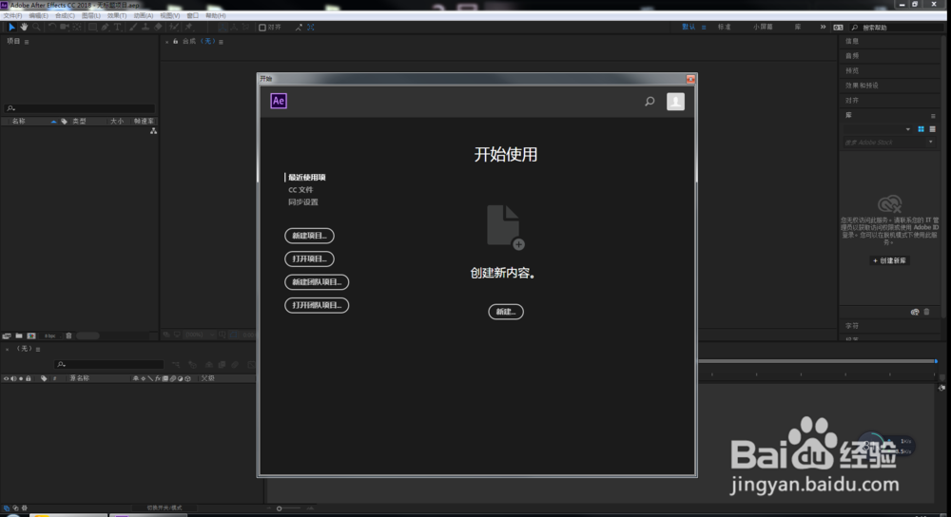The height and width of the screenshot is (517, 951).
Task: Open timeline panel menu
Action: [x=38, y=349]
